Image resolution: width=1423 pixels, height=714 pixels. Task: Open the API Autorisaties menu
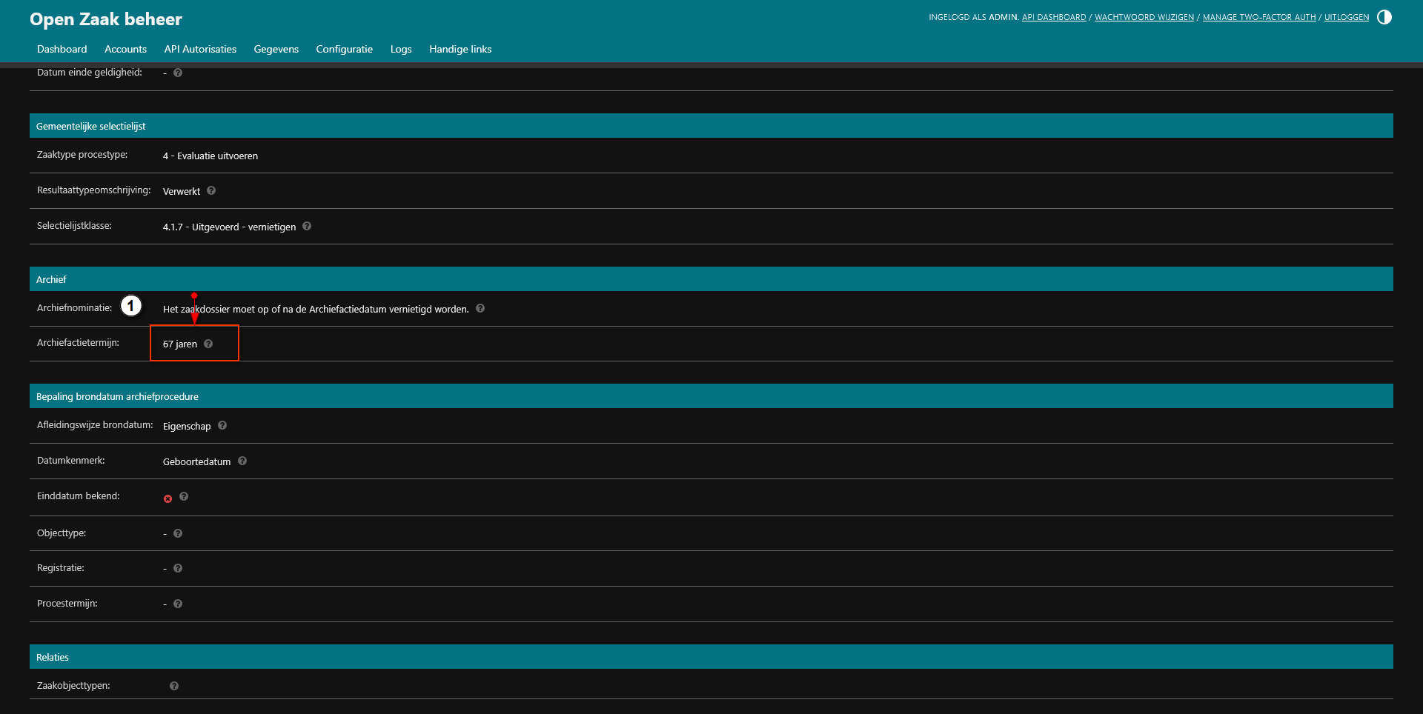[x=200, y=49]
